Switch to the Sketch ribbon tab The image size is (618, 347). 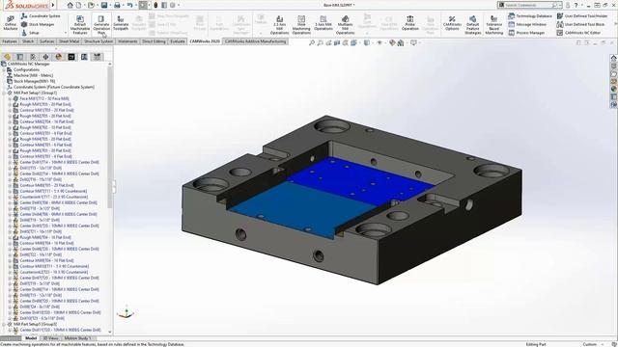click(x=28, y=41)
